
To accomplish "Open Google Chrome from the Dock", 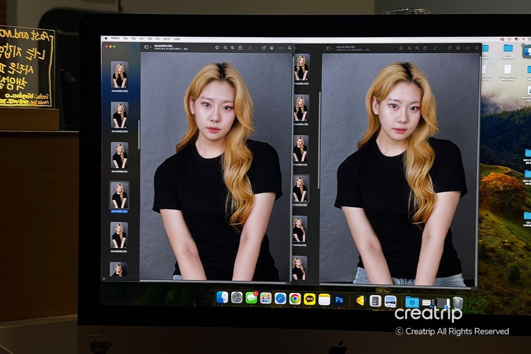I will tap(295, 299).
